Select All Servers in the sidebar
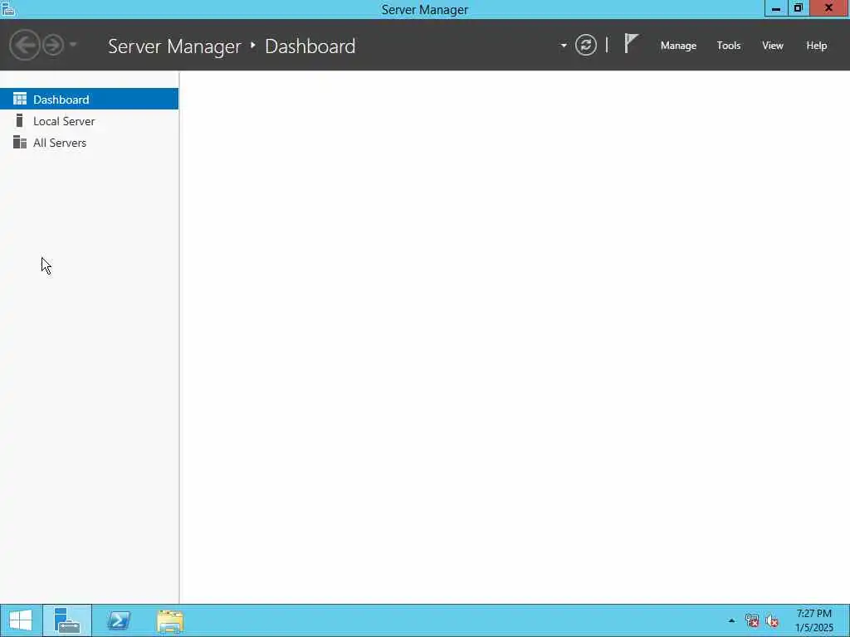Viewport: 850px width, 637px height. pos(89,143)
